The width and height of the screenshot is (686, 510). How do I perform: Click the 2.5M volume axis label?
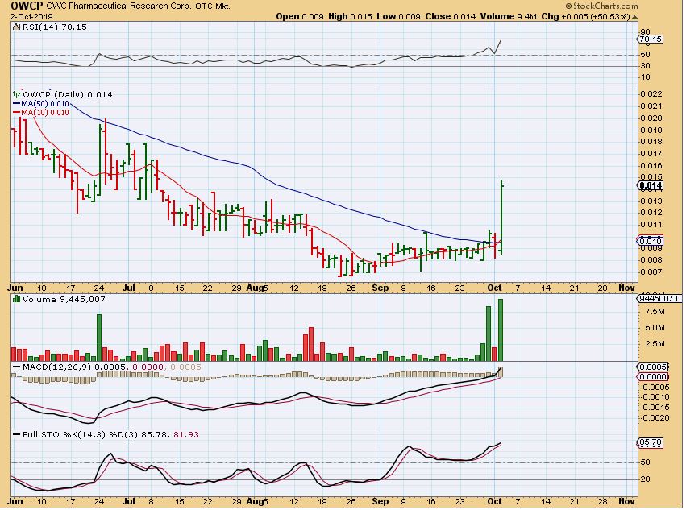pyautogui.click(x=655, y=344)
